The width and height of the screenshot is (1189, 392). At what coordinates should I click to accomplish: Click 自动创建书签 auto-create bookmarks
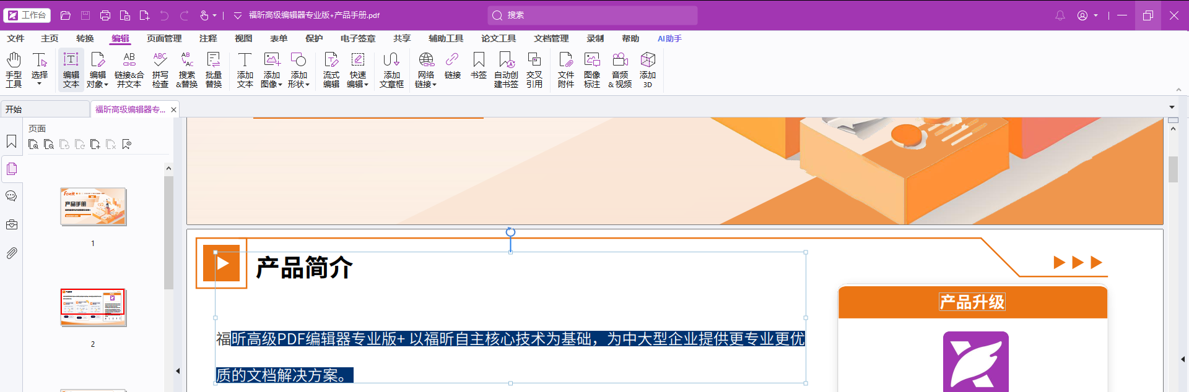pos(506,70)
